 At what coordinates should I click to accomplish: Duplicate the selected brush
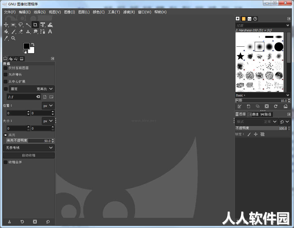[258, 106]
